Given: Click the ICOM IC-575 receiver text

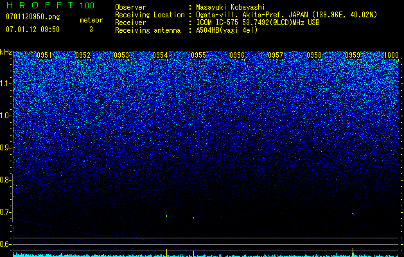Looking at the screenshot, I should (258, 22).
